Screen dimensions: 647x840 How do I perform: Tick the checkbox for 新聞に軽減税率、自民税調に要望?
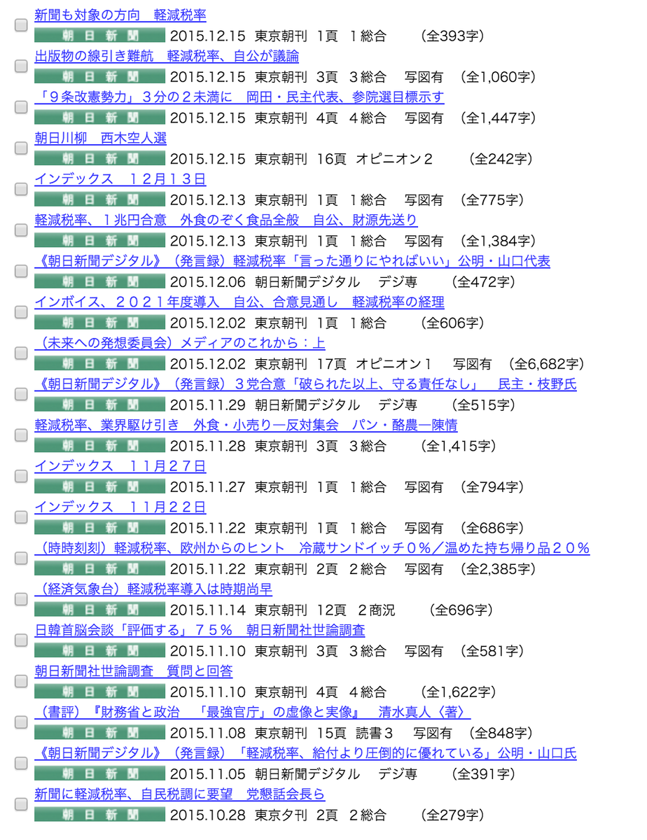coord(21,804)
